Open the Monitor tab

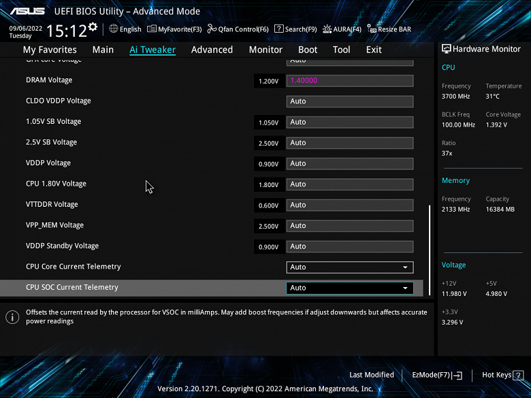(x=265, y=50)
